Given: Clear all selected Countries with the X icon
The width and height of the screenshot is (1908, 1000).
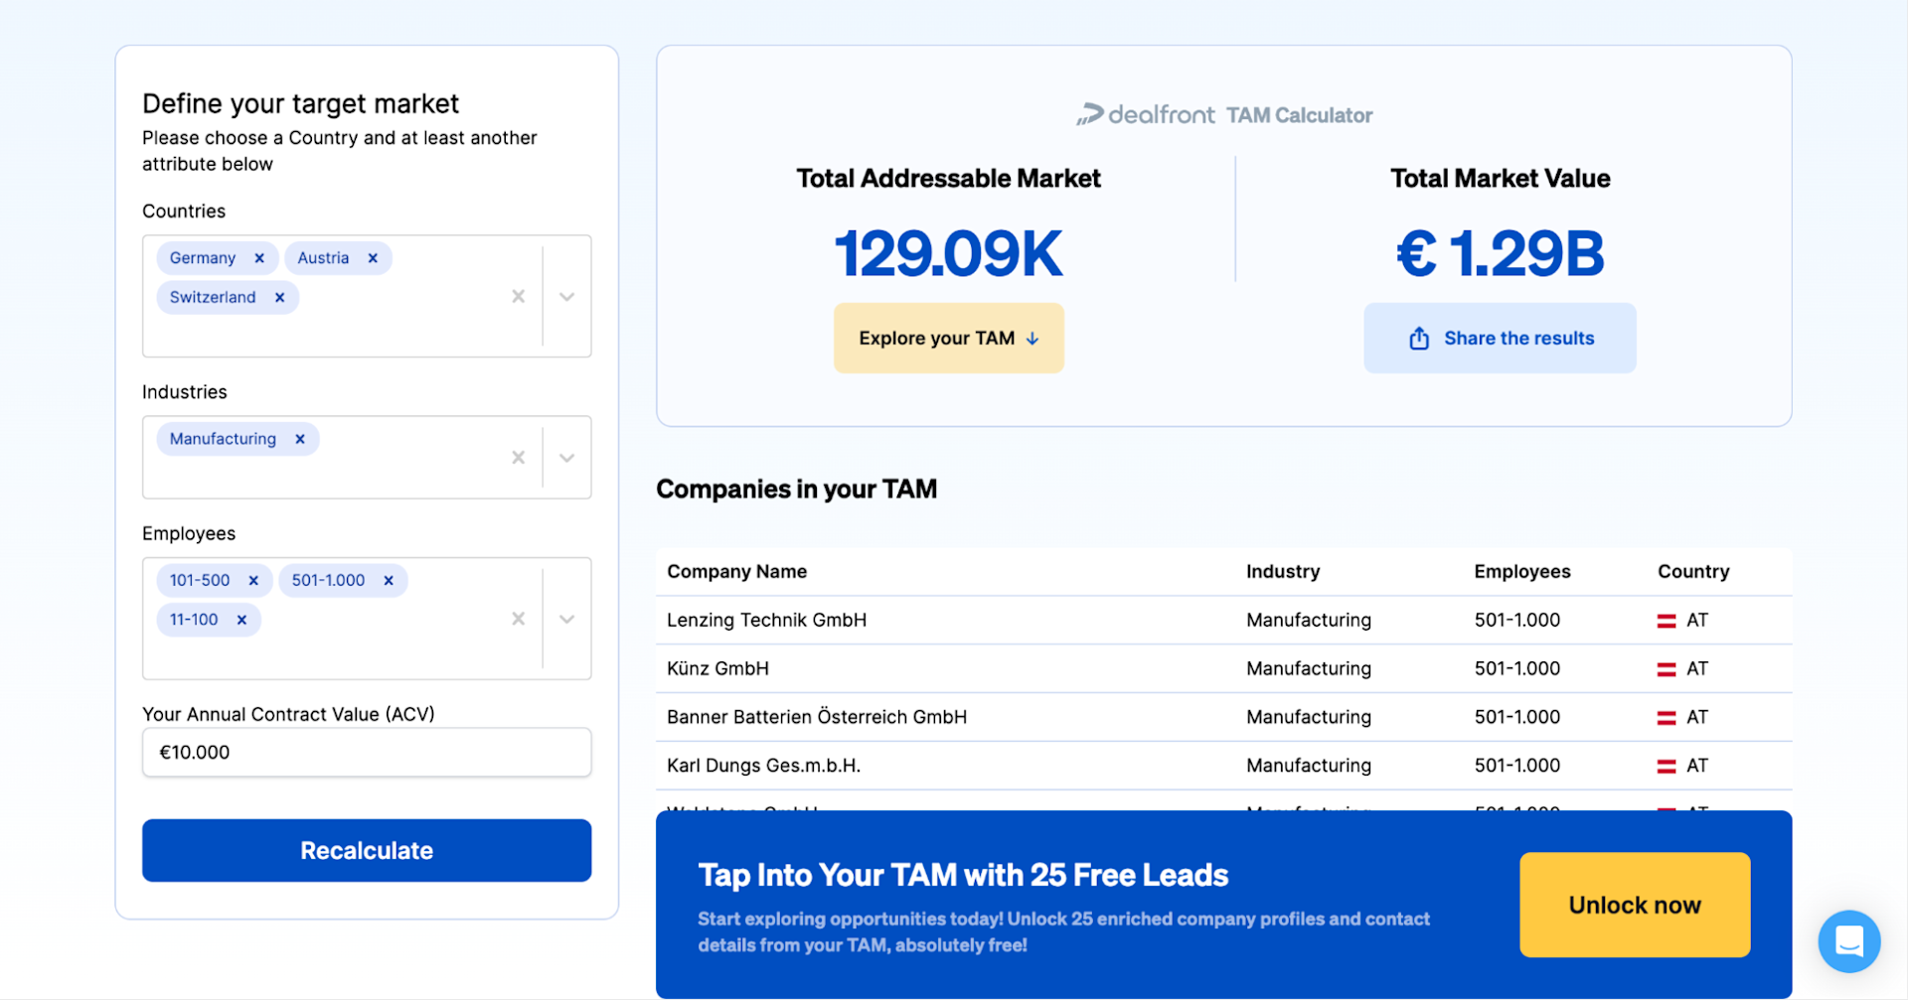Looking at the screenshot, I should click(517, 296).
